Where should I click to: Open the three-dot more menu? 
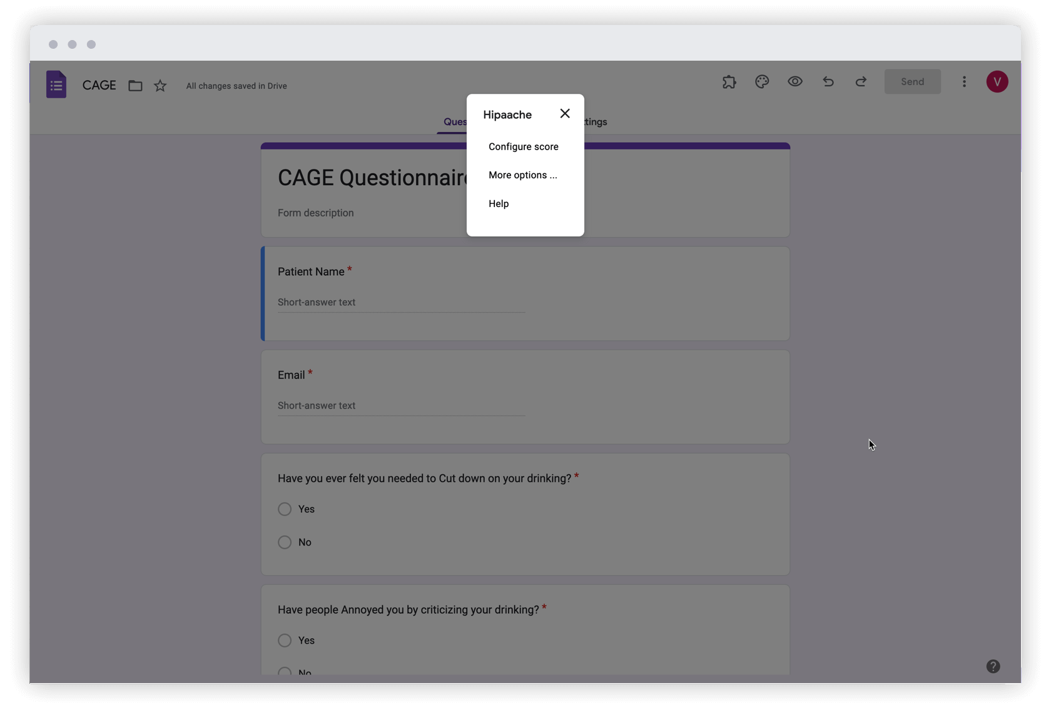tap(964, 82)
